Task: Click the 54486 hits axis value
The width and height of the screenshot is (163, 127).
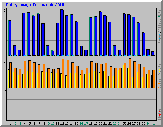Action: pyautogui.click(x=5, y=13)
